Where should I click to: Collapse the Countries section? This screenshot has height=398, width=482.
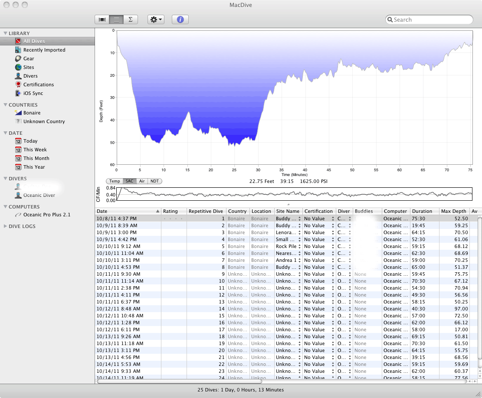(x=5, y=105)
